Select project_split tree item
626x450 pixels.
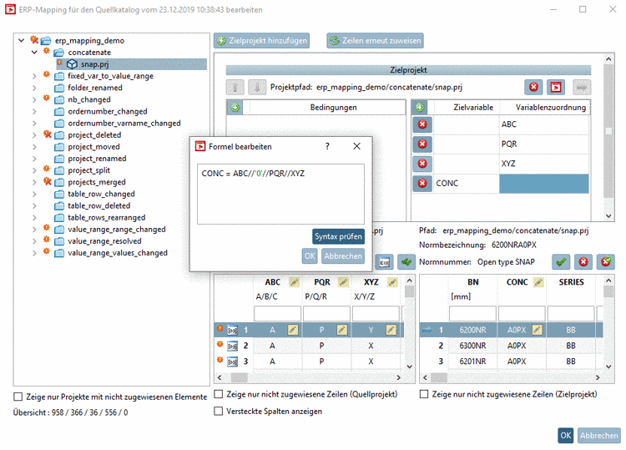[89, 170]
